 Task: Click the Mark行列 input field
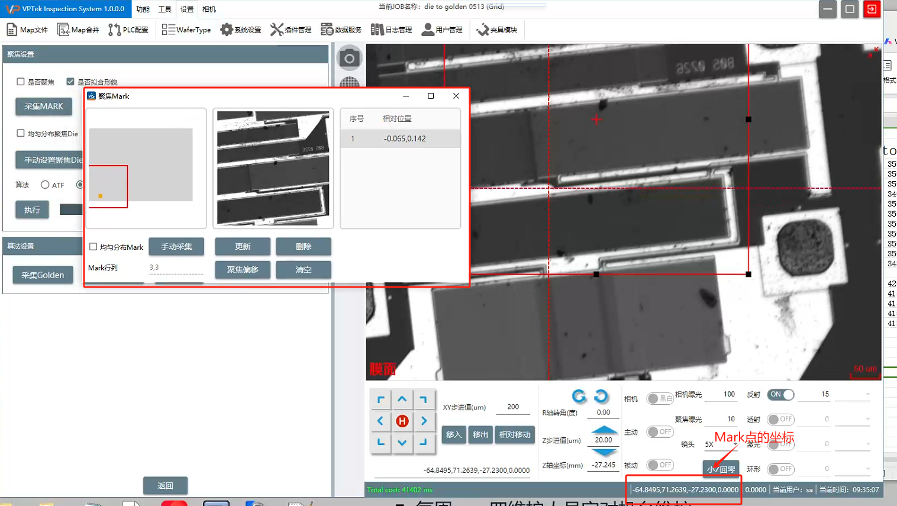pos(176,267)
